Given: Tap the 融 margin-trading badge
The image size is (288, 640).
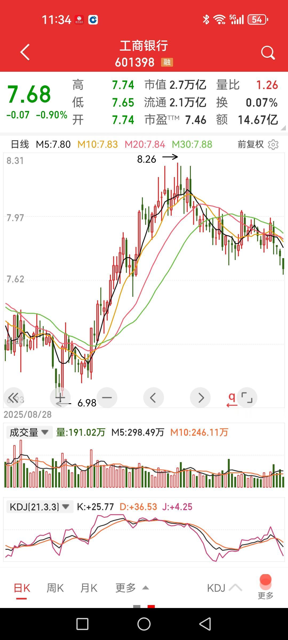Looking at the screenshot, I should (x=167, y=62).
